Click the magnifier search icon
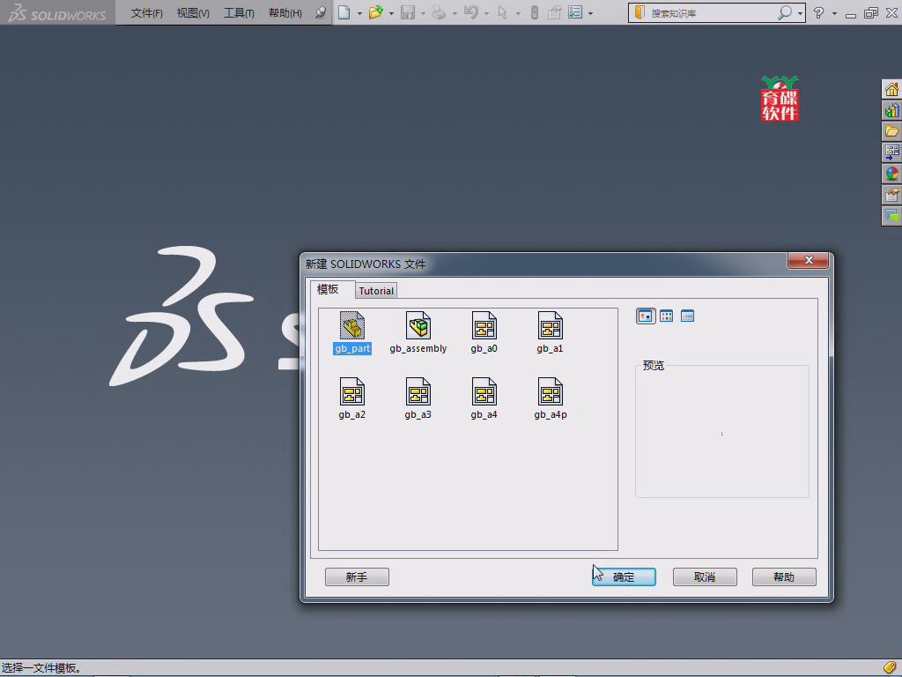Image resolution: width=902 pixels, height=677 pixels. tap(785, 12)
